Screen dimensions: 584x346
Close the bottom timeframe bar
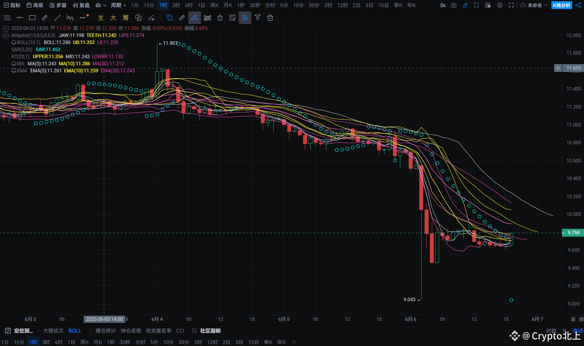click(294, 342)
